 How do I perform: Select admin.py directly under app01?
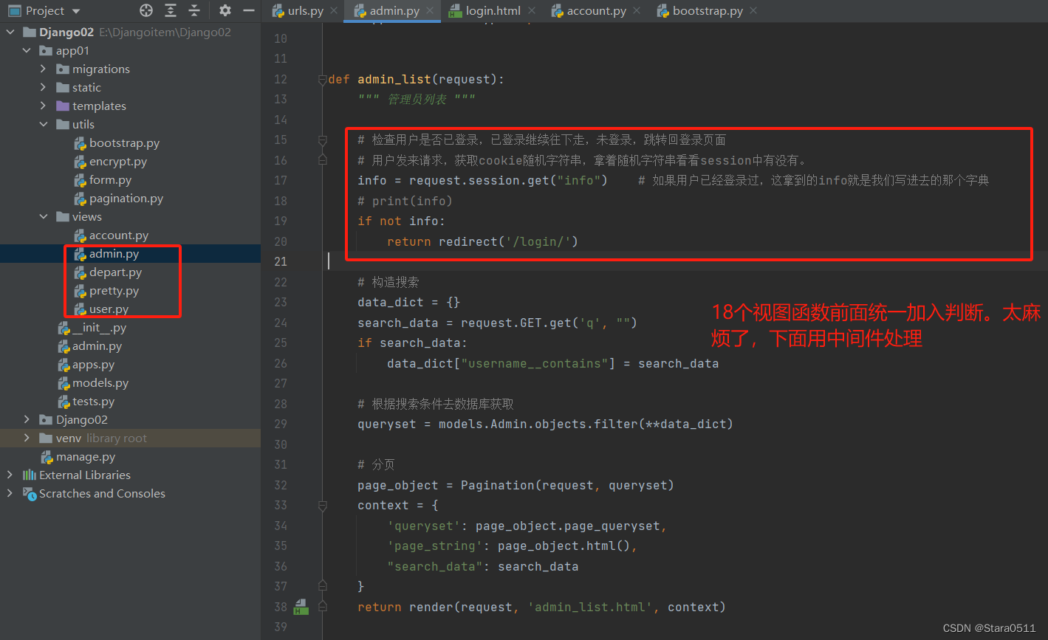97,346
